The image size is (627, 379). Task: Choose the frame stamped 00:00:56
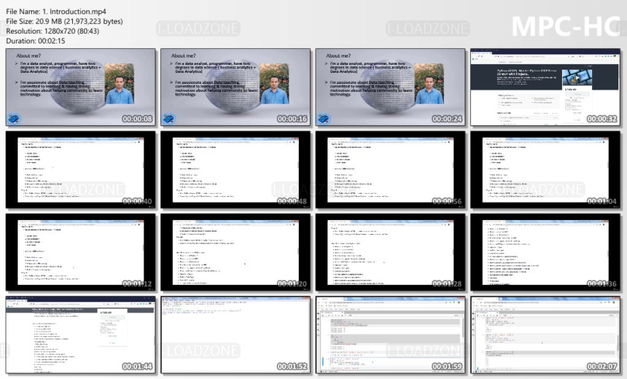click(x=390, y=170)
